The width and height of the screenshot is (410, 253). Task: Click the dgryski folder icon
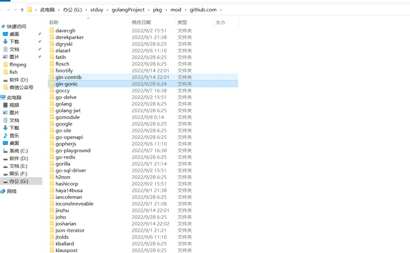(x=52, y=44)
